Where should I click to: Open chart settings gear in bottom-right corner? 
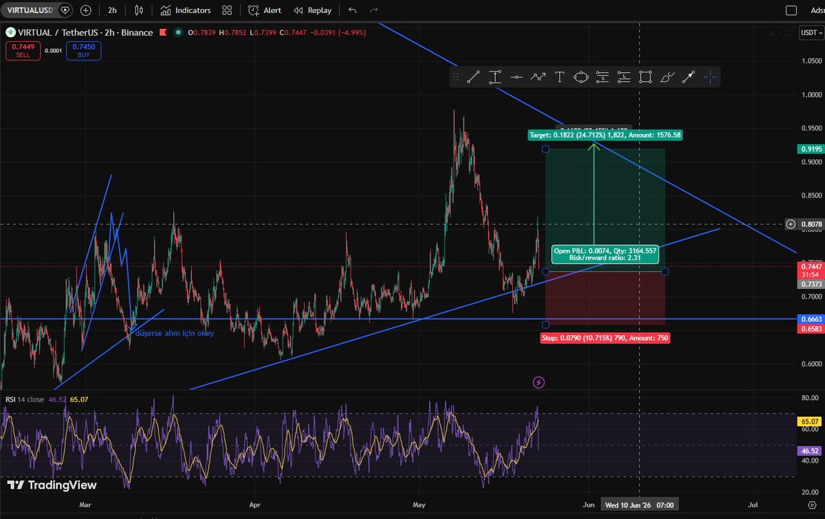[811, 505]
